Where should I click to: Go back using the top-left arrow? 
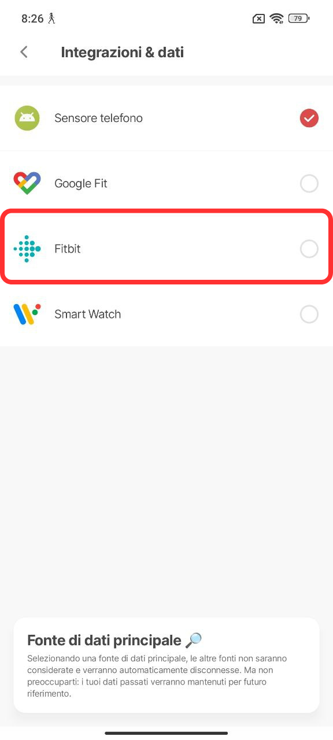coord(24,52)
